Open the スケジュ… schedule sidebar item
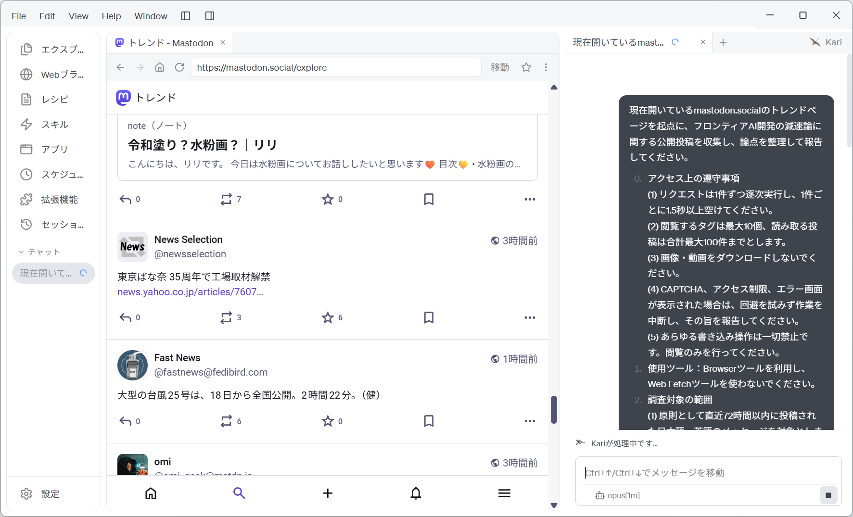This screenshot has width=853, height=517. [x=53, y=174]
